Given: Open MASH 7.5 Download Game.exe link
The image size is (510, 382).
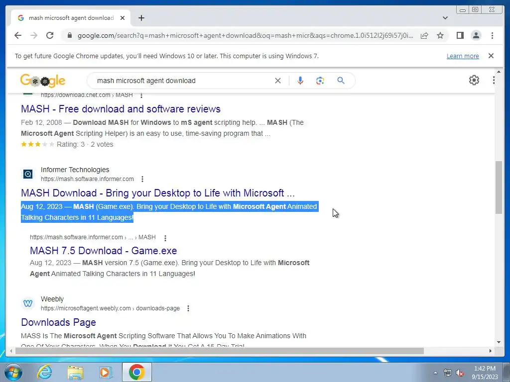Looking at the screenshot, I should click(104, 251).
